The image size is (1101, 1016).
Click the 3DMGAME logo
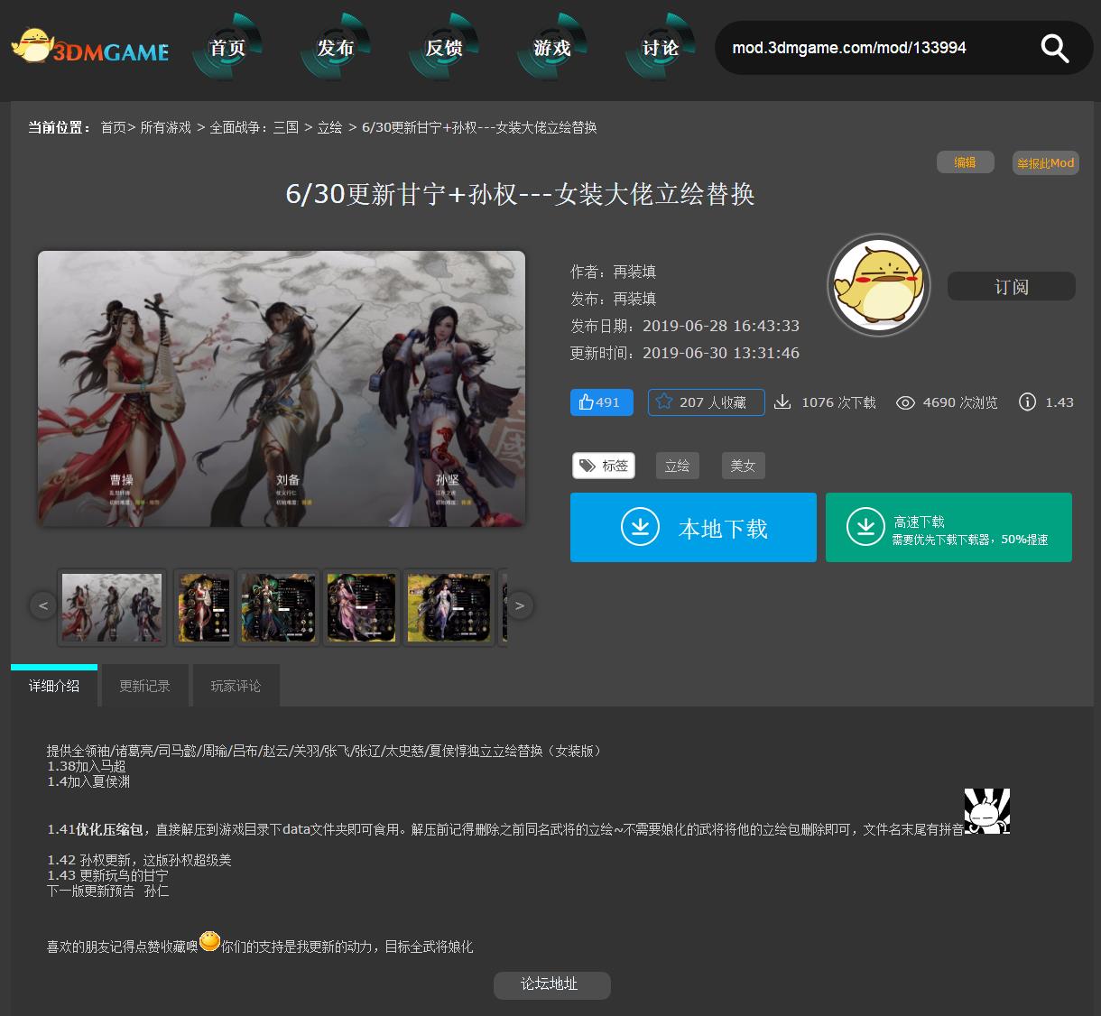click(90, 47)
